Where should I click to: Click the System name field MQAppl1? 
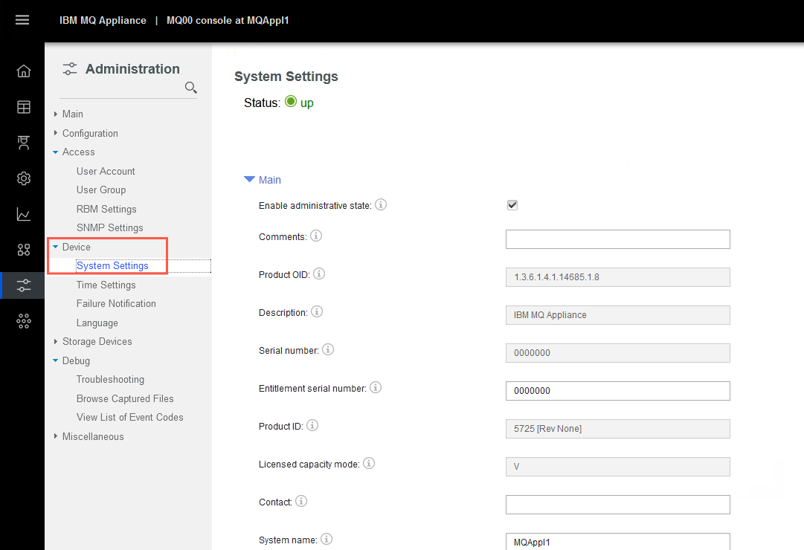click(x=617, y=541)
